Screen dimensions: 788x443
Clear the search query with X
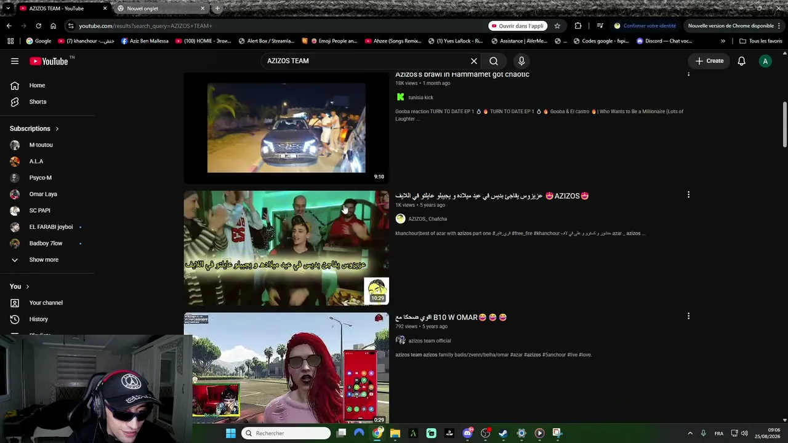pyautogui.click(x=474, y=61)
